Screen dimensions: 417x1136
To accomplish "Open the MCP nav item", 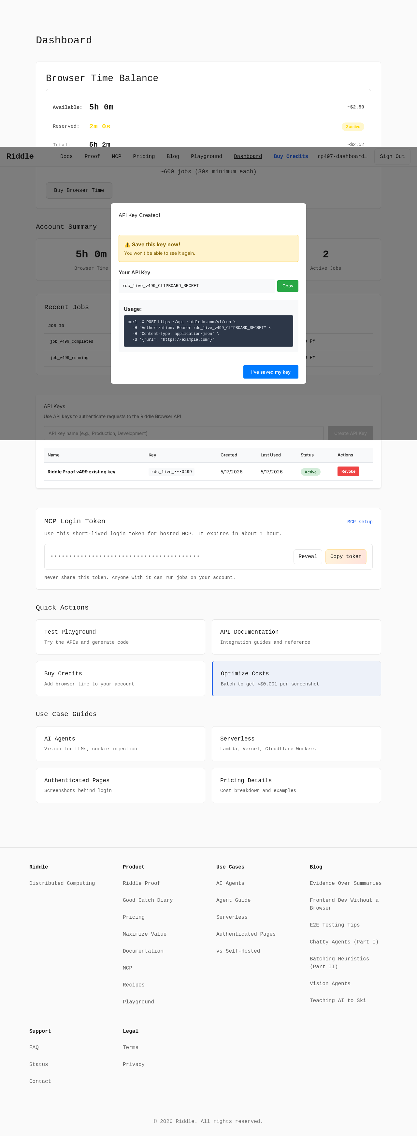I will point(116,156).
